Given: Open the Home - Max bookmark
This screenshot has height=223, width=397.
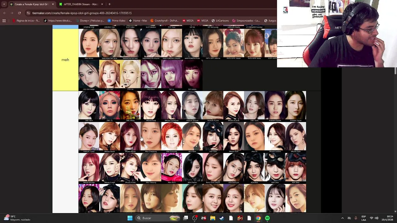Looking at the screenshot, I should [138, 21].
